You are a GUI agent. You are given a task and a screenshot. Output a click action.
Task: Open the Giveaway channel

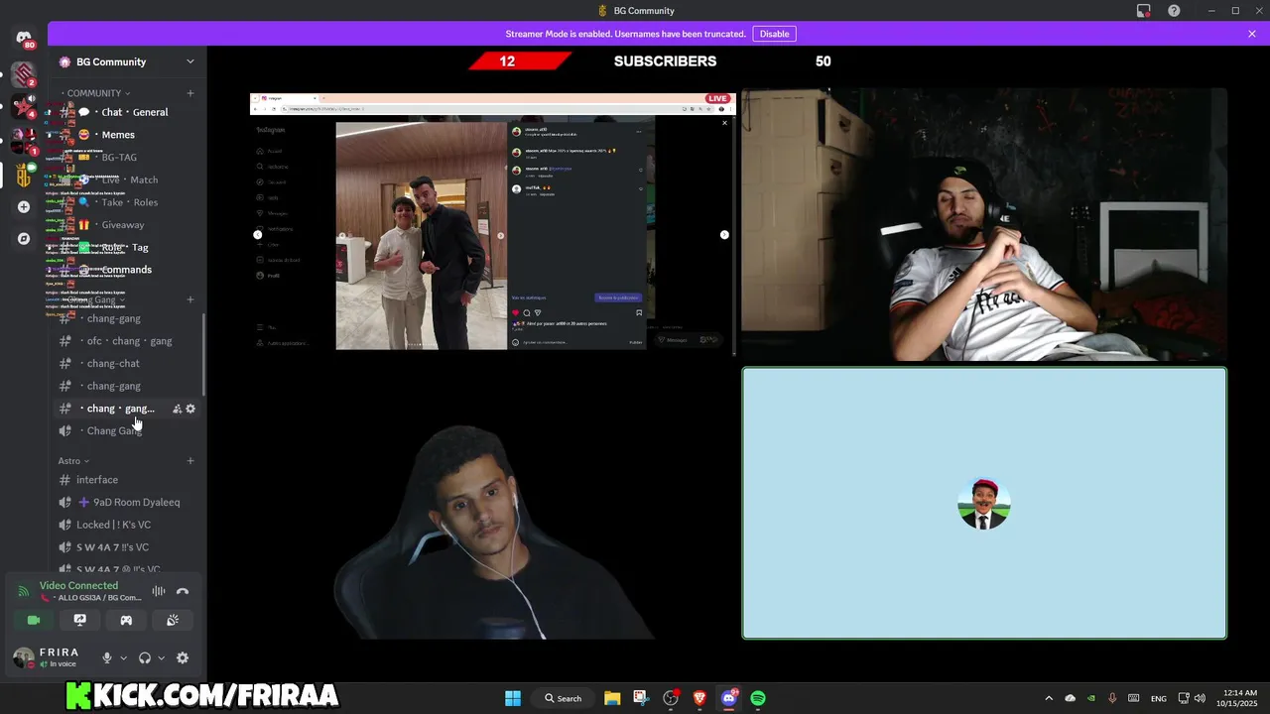pos(127,225)
